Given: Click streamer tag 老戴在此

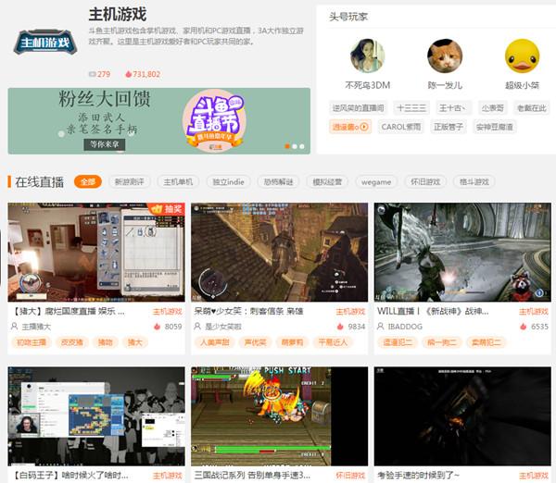Looking at the screenshot, I should click(x=532, y=107).
